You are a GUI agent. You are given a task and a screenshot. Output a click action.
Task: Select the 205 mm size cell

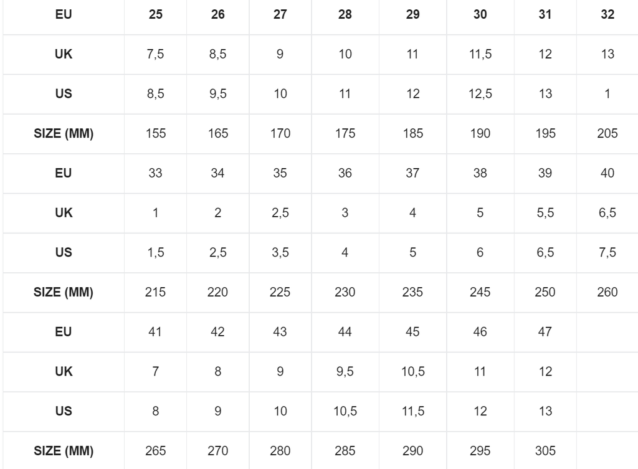coord(607,133)
